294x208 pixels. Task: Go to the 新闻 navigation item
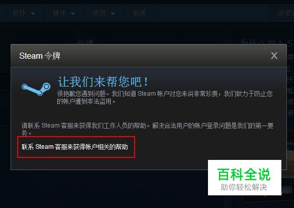click(x=139, y=13)
